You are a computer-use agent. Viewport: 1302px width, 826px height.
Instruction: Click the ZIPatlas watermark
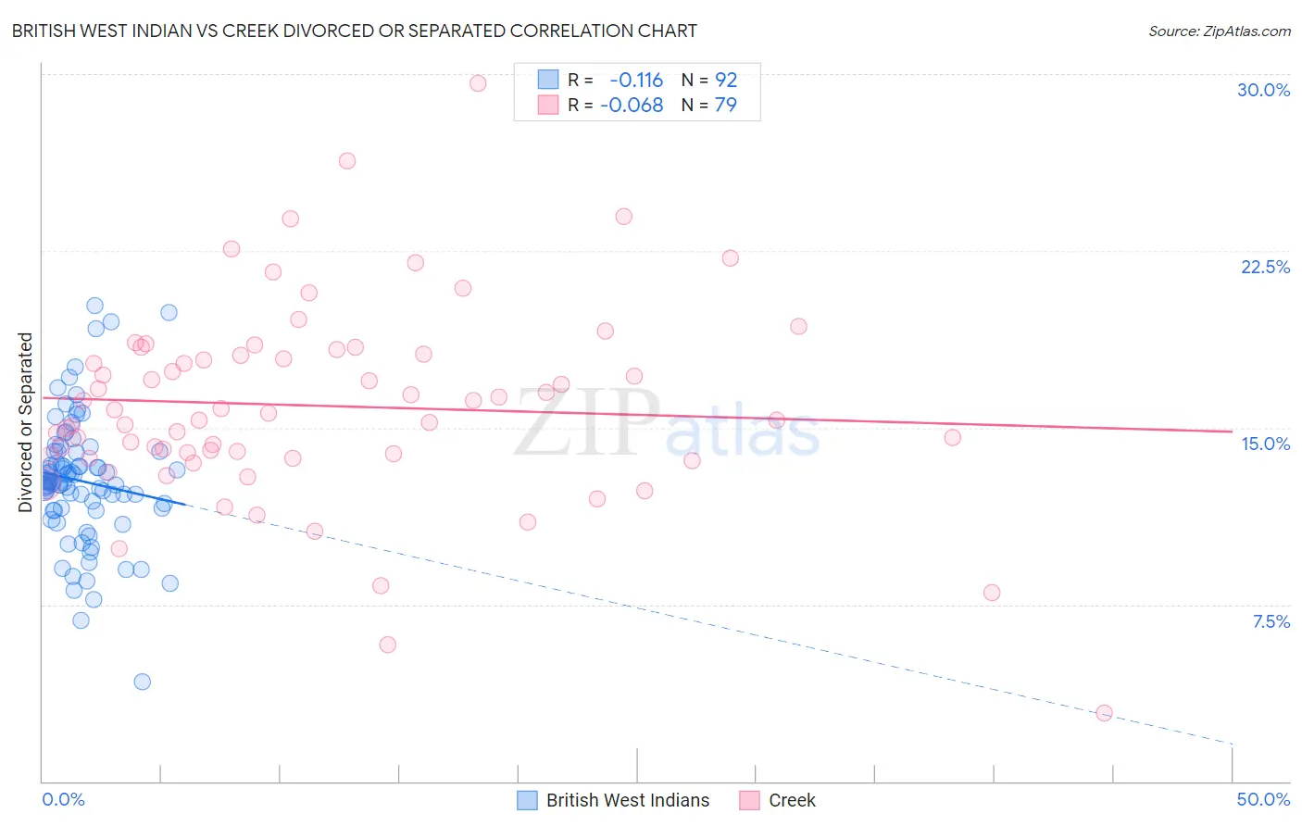coord(667,424)
